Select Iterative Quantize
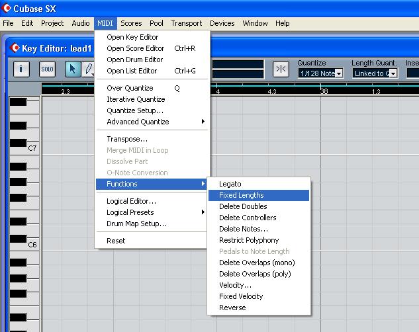 152,99
